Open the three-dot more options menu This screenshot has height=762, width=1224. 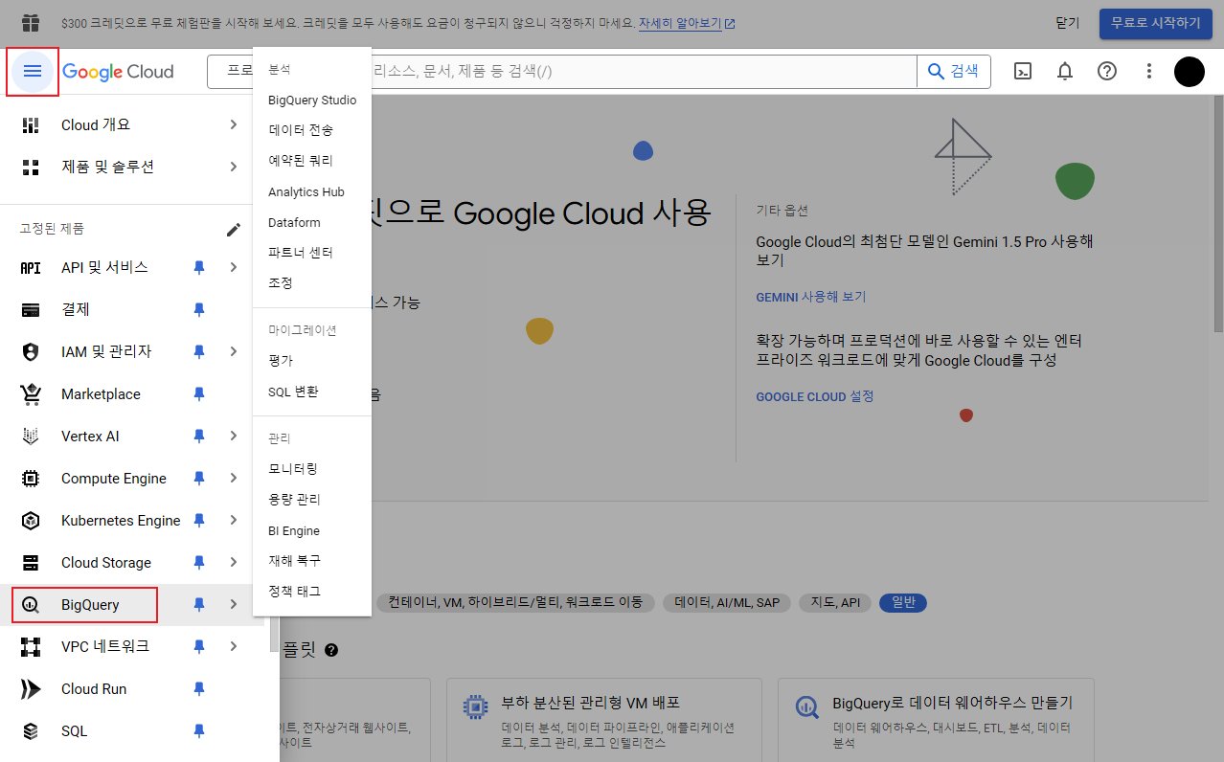point(1149,71)
